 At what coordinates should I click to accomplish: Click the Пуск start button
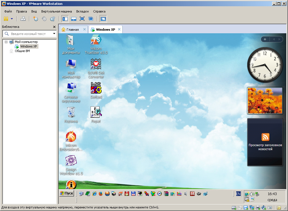[67, 193]
